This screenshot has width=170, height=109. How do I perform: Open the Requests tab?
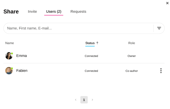tap(78, 11)
